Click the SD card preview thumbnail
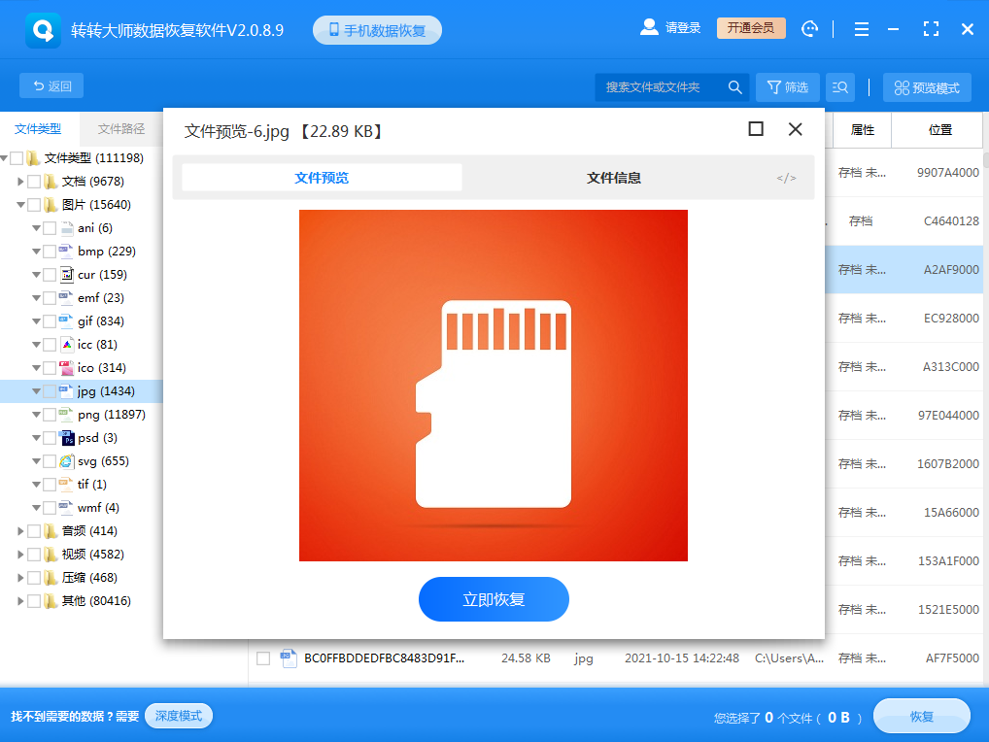The image size is (989, 742). click(x=494, y=386)
